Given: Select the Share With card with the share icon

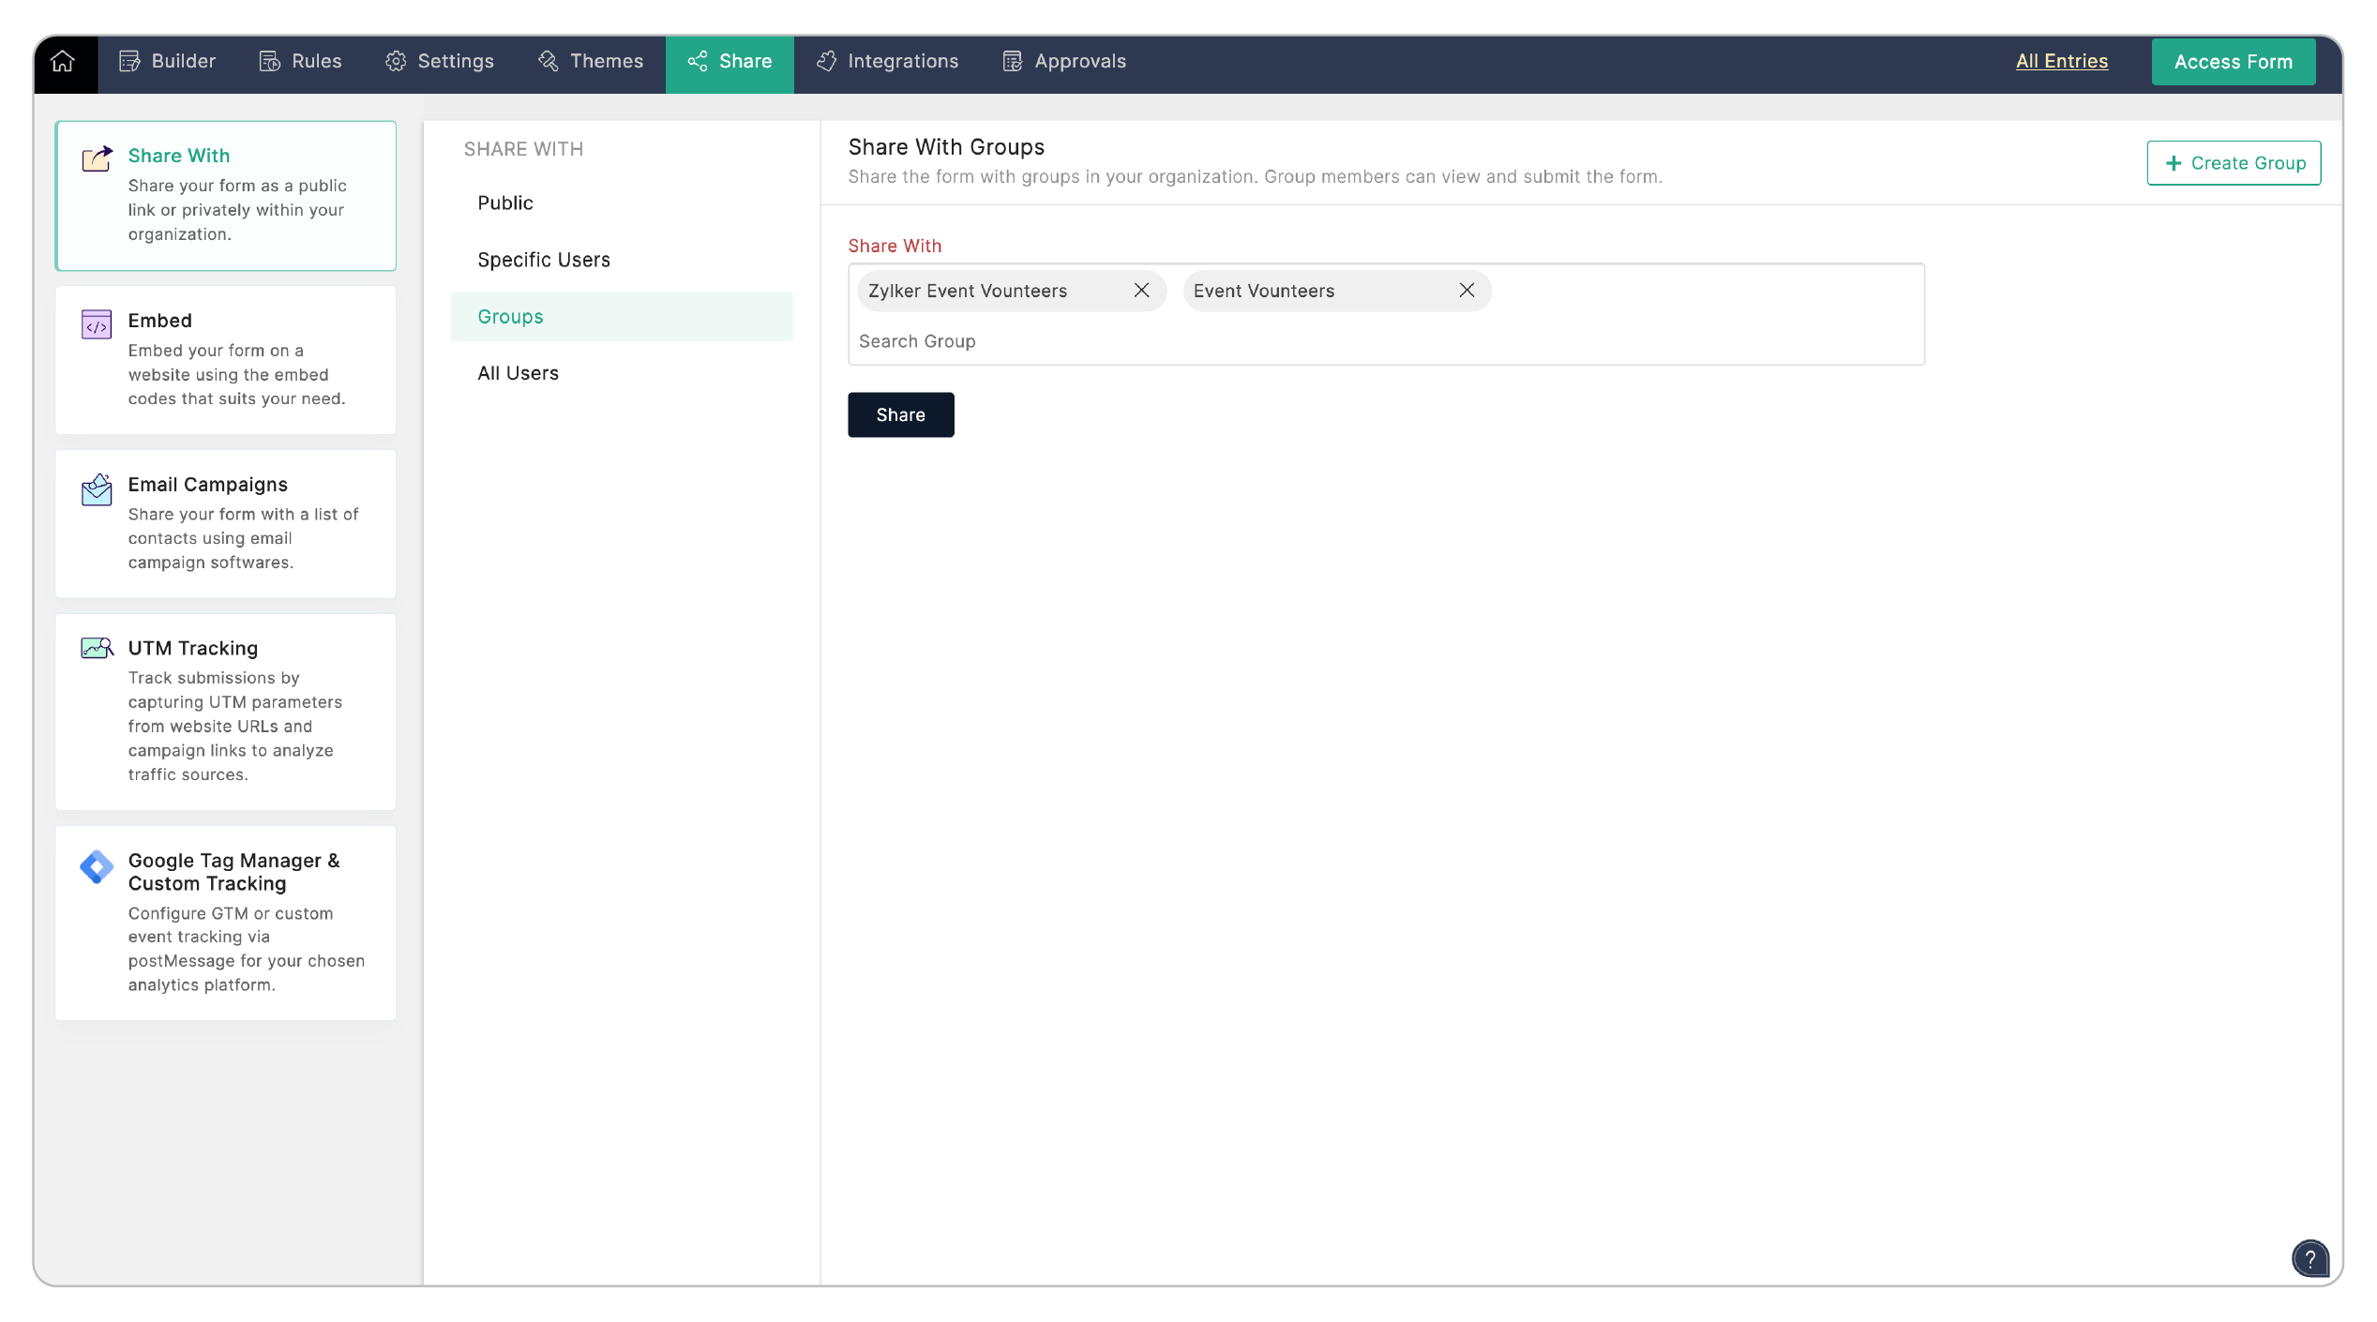Looking at the screenshot, I should pos(225,195).
